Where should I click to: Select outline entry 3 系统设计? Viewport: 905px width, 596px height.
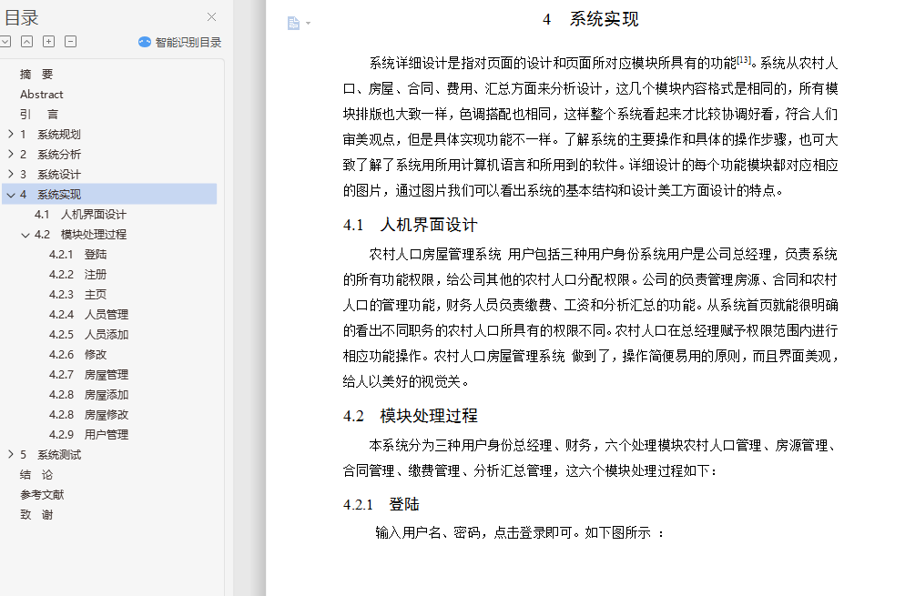click(x=50, y=174)
